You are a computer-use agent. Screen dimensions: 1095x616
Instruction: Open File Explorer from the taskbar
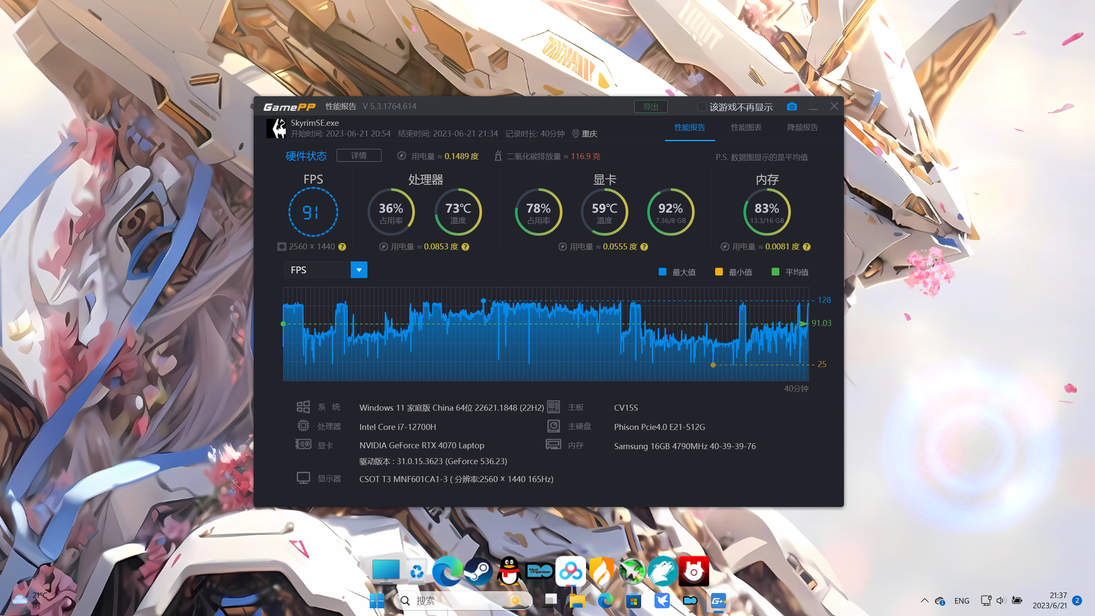coord(577,601)
